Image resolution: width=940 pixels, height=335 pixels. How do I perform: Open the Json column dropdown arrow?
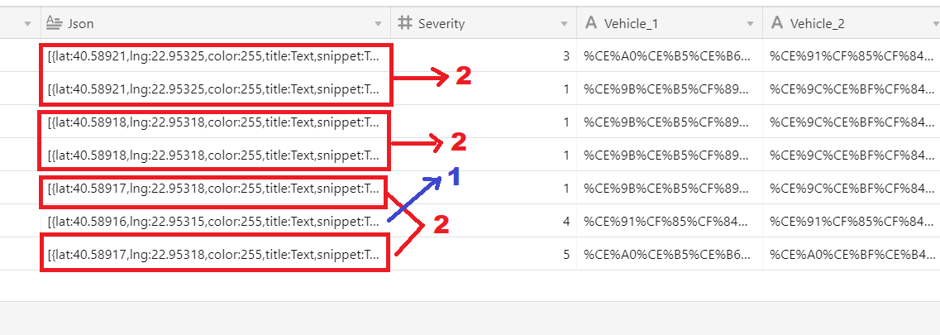379,24
